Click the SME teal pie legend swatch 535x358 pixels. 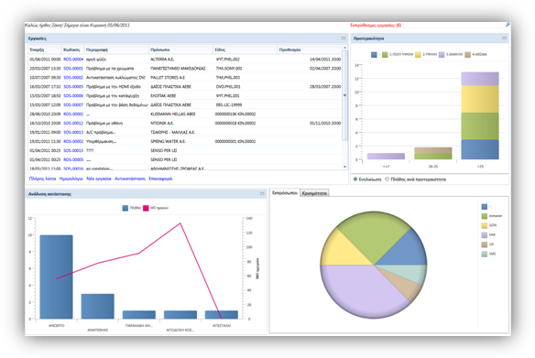pos(485,254)
